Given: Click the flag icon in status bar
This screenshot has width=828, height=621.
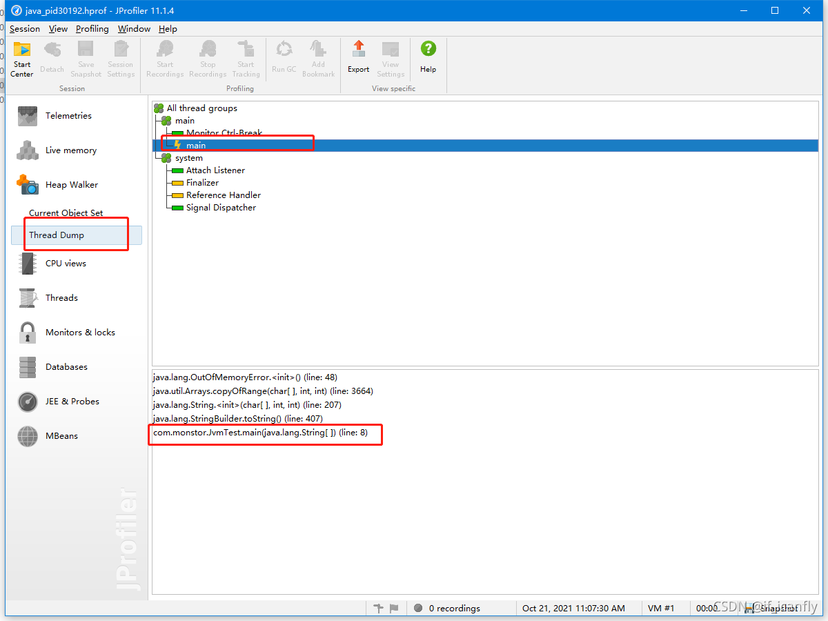Looking at the screenshot, I should (394, 608).
